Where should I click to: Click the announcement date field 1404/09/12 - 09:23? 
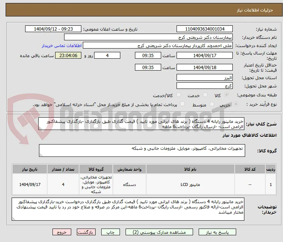pyautogui.click(x=53, y=29)
